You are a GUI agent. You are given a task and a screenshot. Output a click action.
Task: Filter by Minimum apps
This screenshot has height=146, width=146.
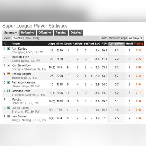(x=118, y=38)
